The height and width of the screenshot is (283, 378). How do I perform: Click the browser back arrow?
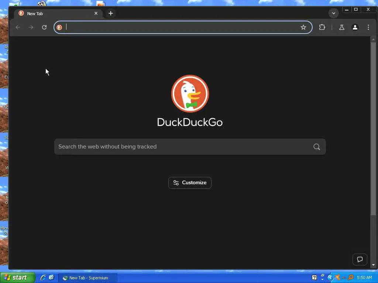(x=18, y=27)
